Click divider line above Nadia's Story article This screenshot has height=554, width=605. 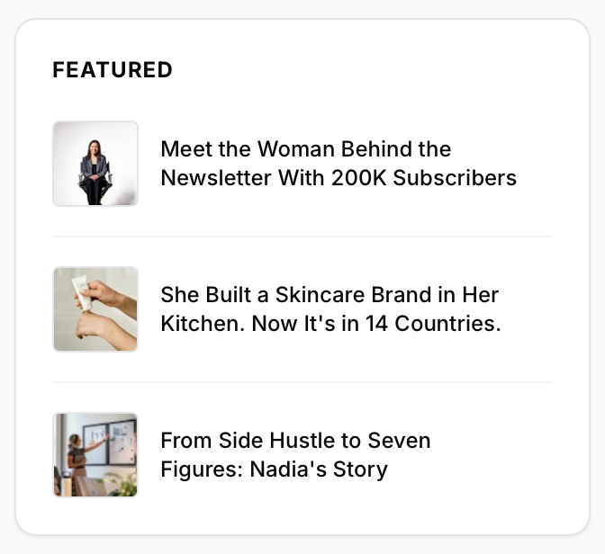point(302,382)
